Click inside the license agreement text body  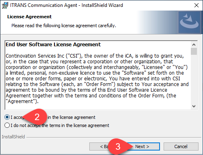[x=97, y=79]
